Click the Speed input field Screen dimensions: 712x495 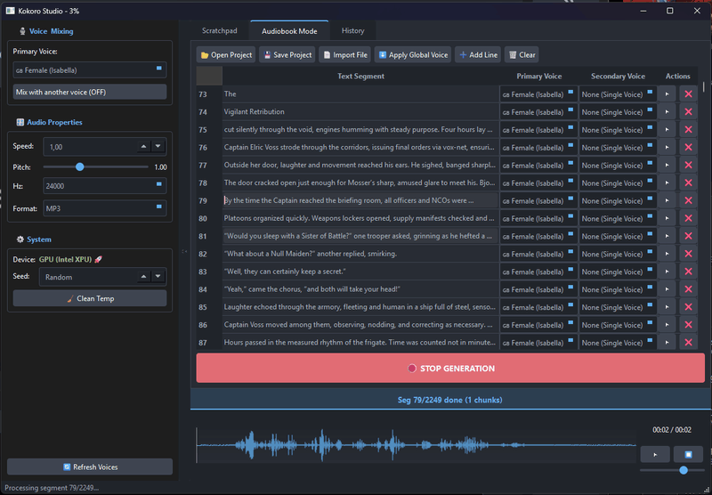click(90, 147)
